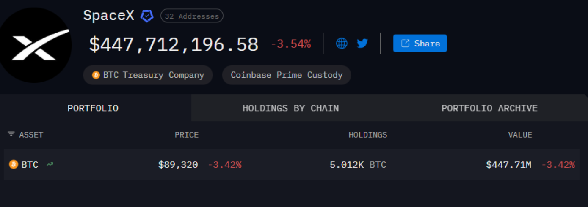Open the Portfolio Archive tab

(x=489, y=108)
